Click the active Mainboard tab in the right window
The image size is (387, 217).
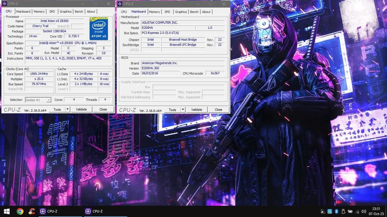[x=139, y=12]
